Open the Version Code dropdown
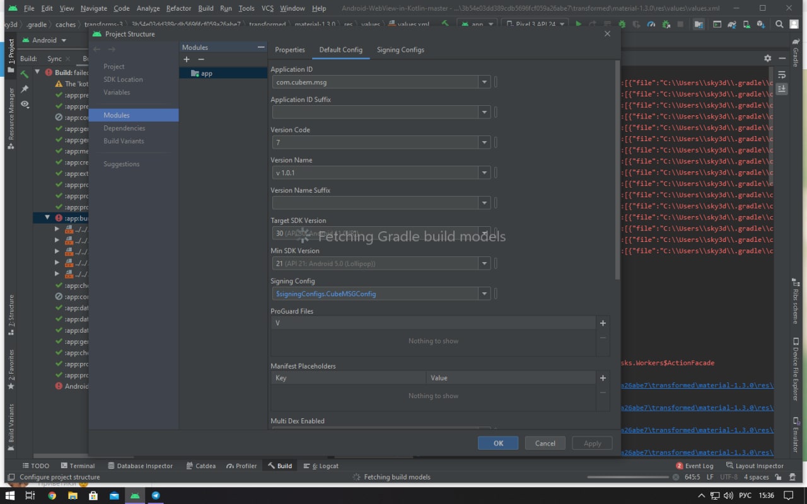807x504 pixels. click(x=484, y=142)
